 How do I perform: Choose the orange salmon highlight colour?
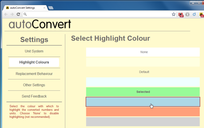(x=143, y=112)
